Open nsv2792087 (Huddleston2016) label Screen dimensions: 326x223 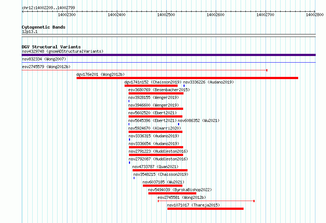[x=159, y=159]
